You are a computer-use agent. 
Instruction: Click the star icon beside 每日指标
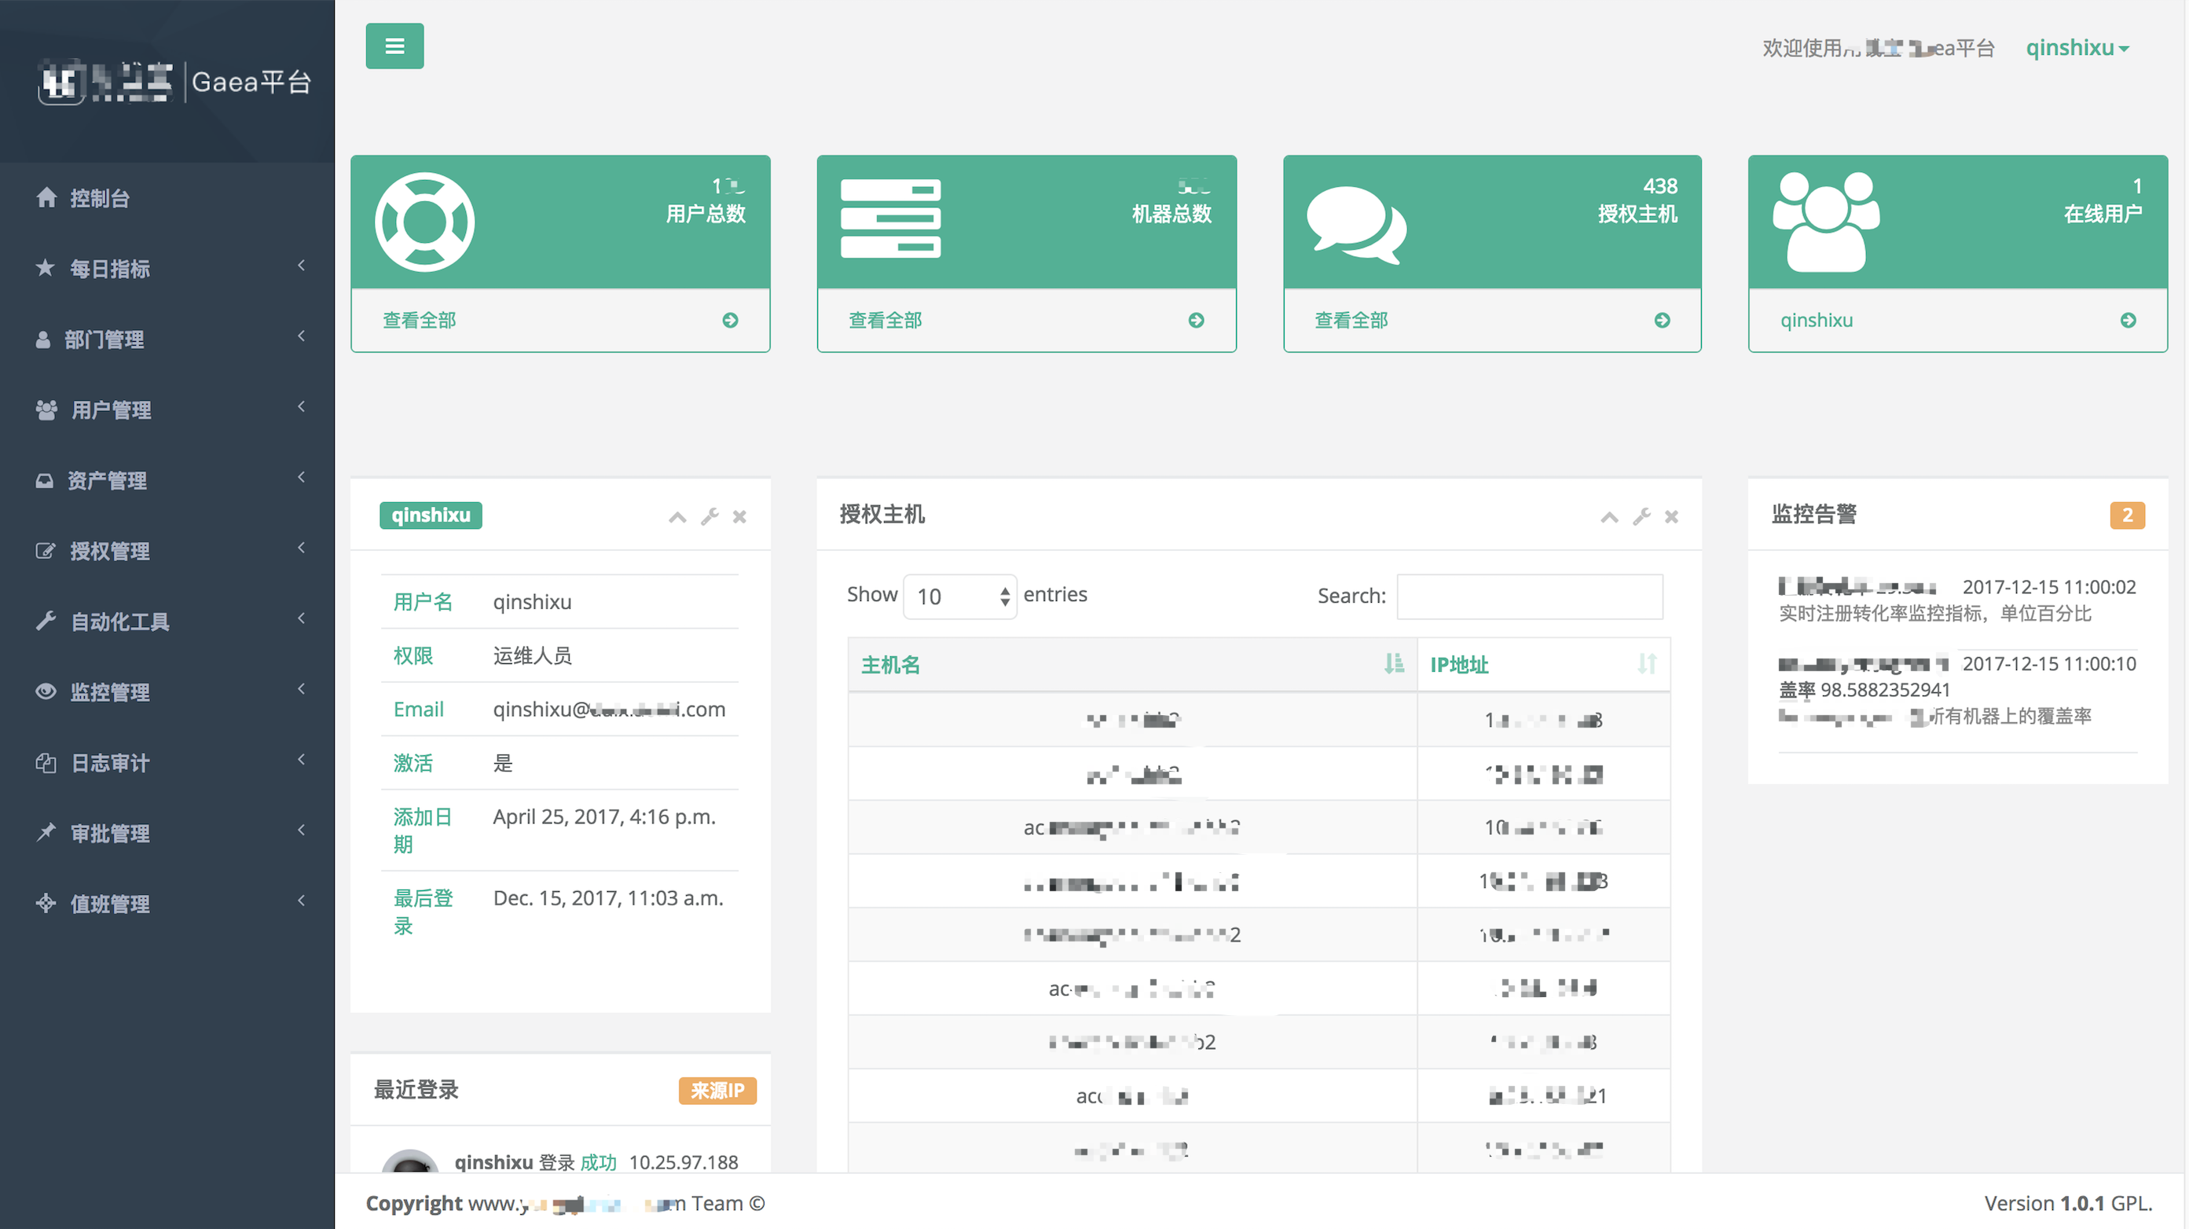(x=45, y=269)
